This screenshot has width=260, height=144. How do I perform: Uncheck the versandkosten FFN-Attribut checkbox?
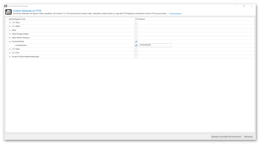click(x=136, y=45)
